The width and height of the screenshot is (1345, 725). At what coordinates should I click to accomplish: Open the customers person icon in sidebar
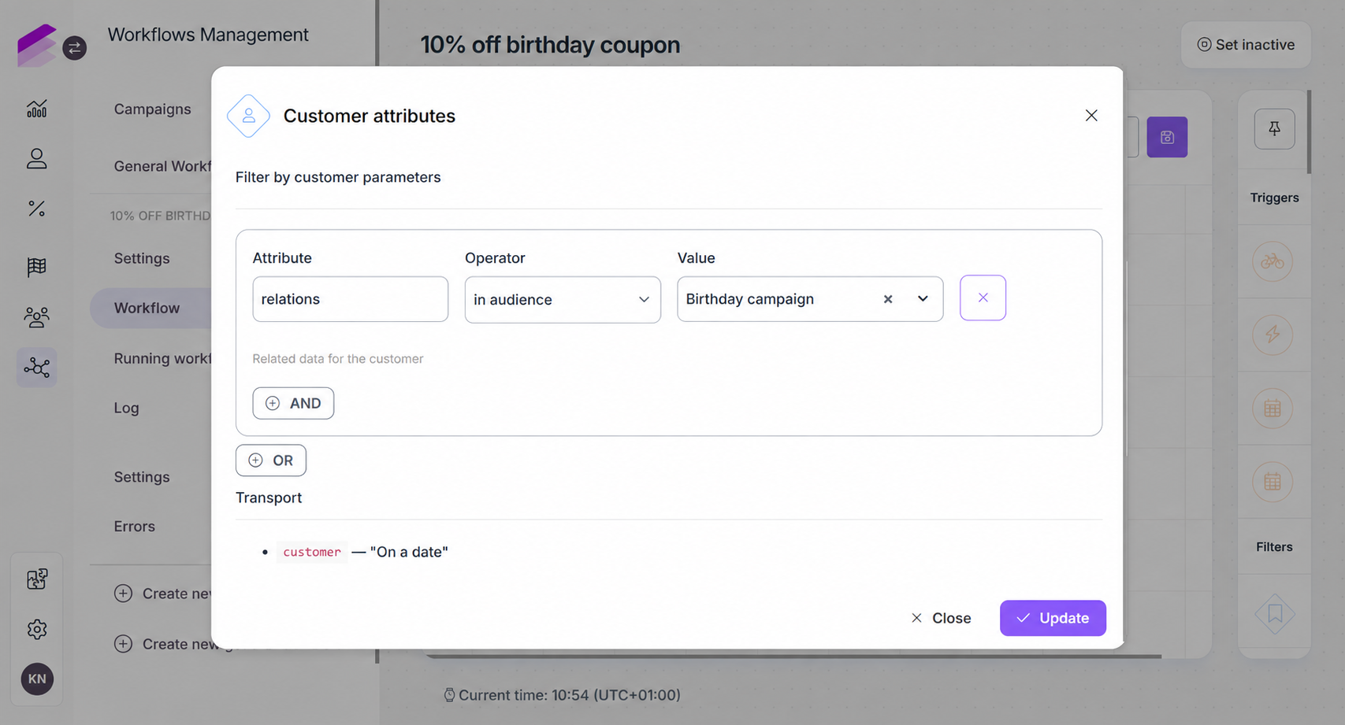[37, 159]
